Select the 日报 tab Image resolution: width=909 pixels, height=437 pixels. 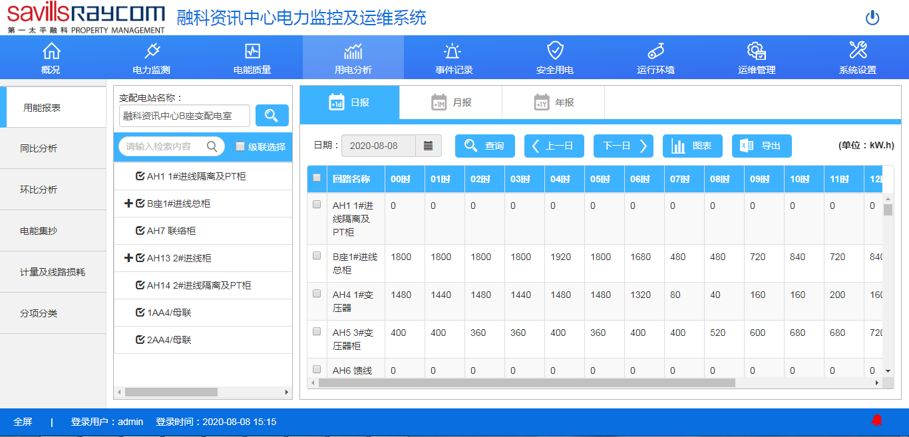(x=349, y=102)
